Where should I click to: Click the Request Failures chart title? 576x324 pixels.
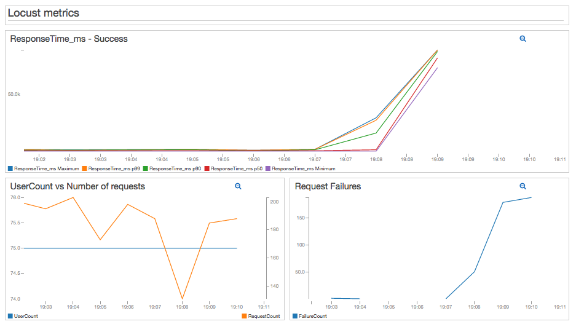(328, 186)
